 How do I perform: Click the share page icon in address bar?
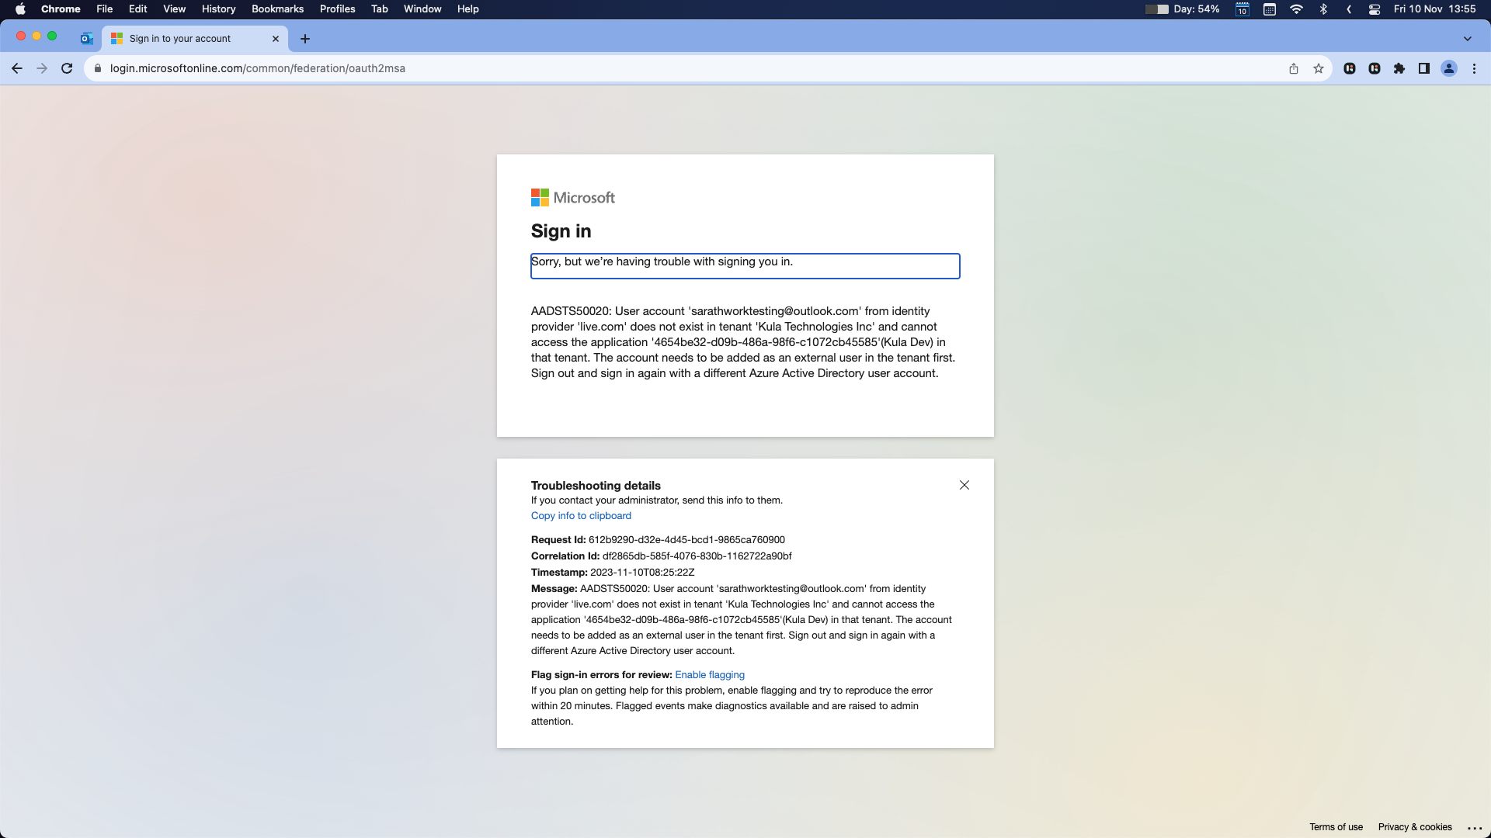click(x=1294, y=68)
